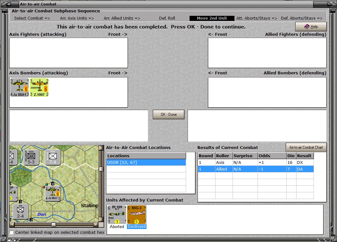The width and height of the screenshot is (337, 242).
Task: Click the map vertical scrollbar thumb
Action: pos(101,169)
